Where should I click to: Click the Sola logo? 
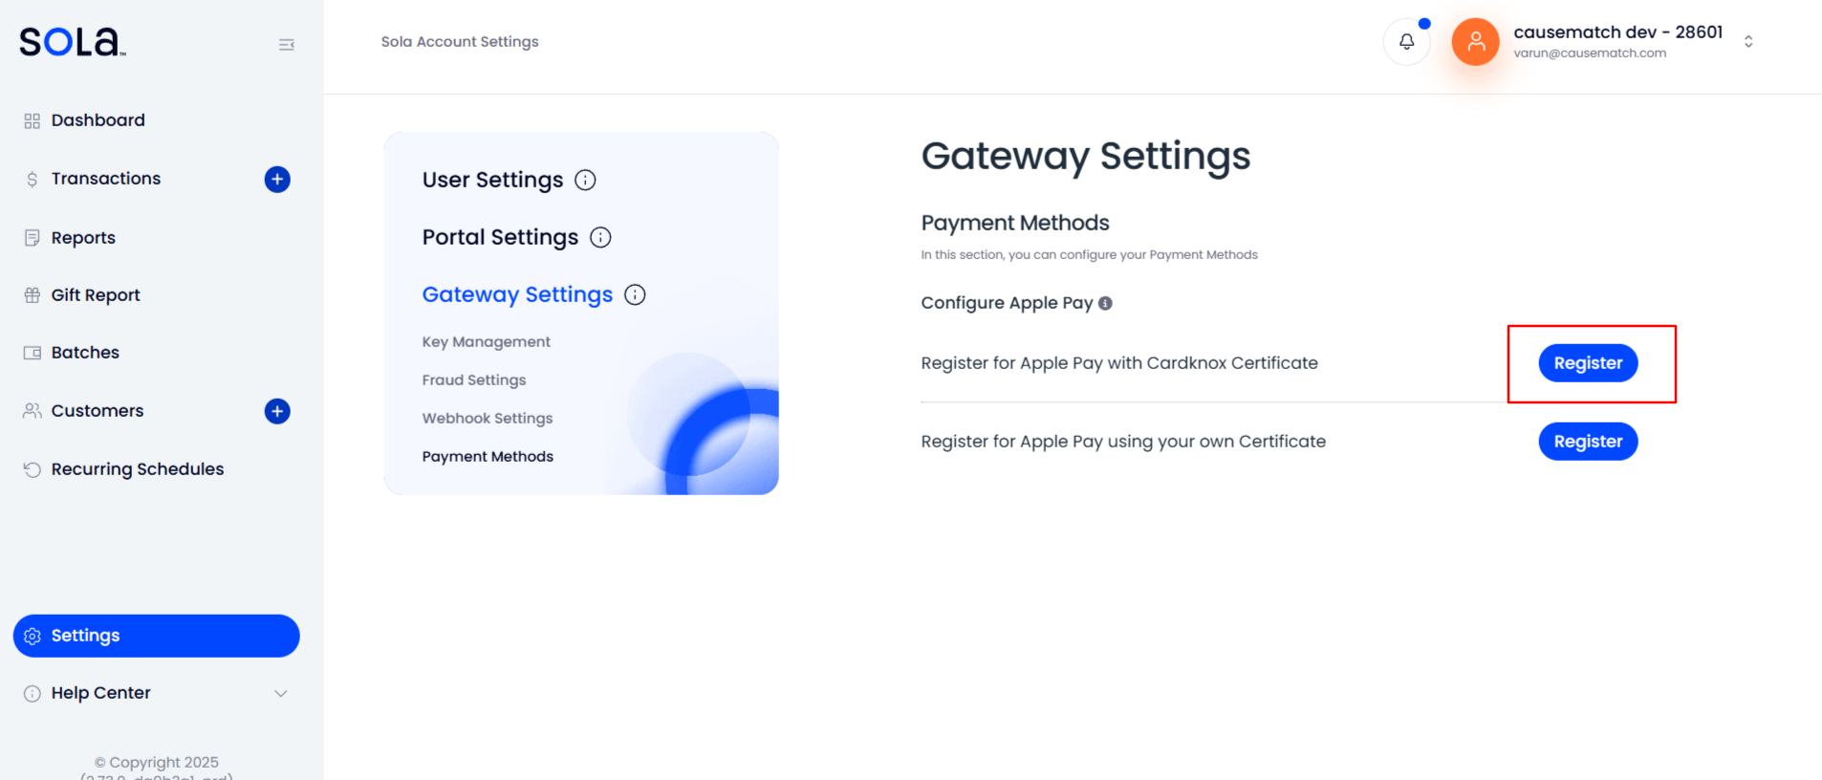73,41
